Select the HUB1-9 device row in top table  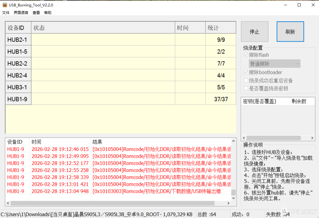(x=121, y=99)
